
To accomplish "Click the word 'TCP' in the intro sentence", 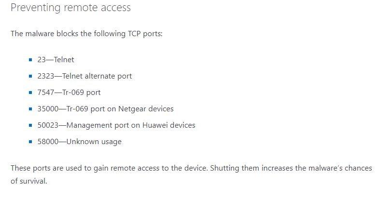I will [x=134, y=33].
